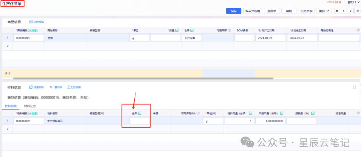Click the horizontal scrollbar under 商品信息 table
This screenshot has height=157, width=361.
coord(143,78)
